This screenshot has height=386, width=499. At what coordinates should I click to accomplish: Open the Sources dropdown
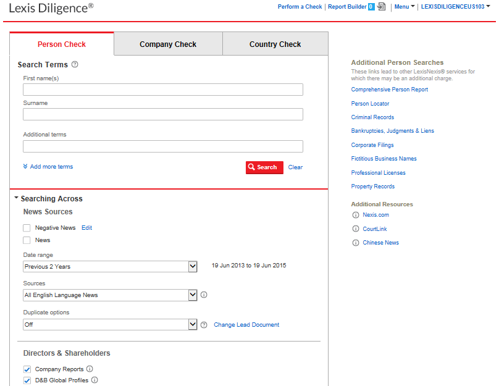(110, 295)
